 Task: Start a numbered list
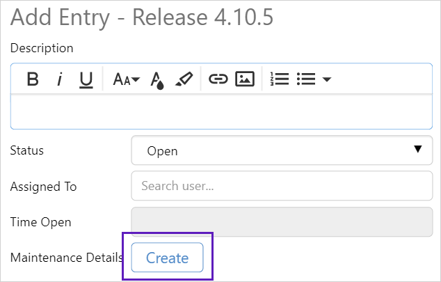(x=280, y=79)
